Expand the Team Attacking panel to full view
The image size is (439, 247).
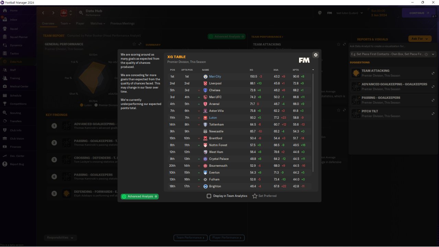tap(344, 44)
